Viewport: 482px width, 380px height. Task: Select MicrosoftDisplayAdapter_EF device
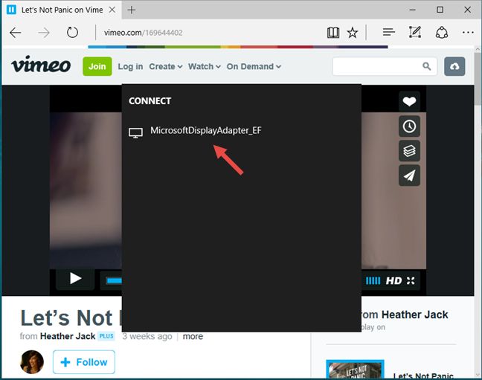[205, 130]
